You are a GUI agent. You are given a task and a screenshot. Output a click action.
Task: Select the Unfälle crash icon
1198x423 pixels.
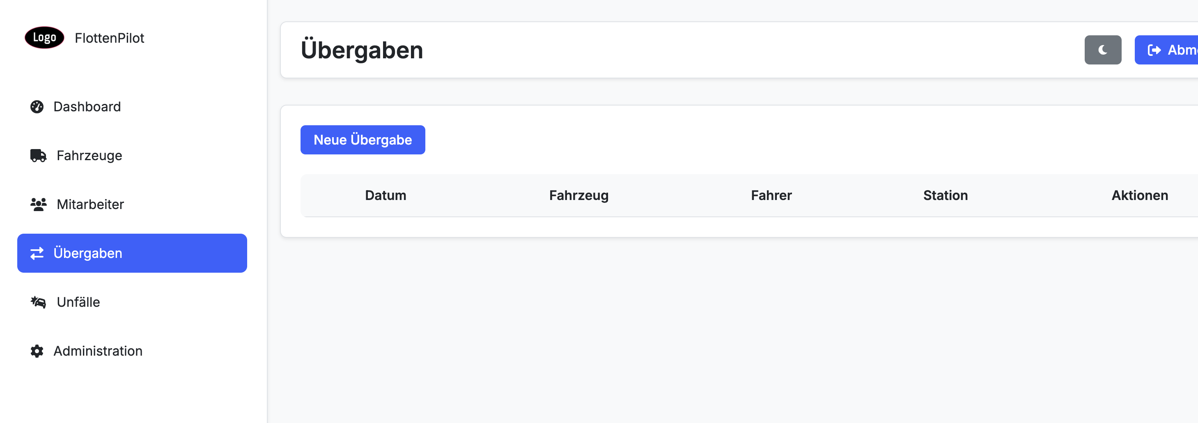[x=38, y=302]
